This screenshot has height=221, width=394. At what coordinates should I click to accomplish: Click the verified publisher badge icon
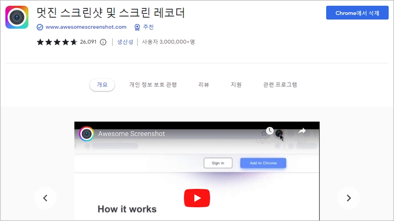coord(40,27)
